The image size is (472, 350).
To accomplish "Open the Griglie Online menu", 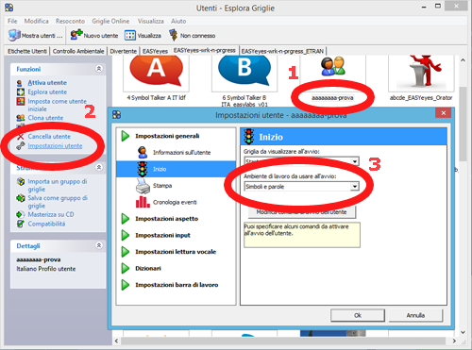I will tap(110, 21).
